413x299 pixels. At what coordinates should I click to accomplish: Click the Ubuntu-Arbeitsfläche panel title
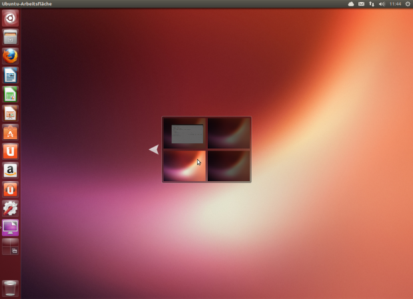pos(27,4)
